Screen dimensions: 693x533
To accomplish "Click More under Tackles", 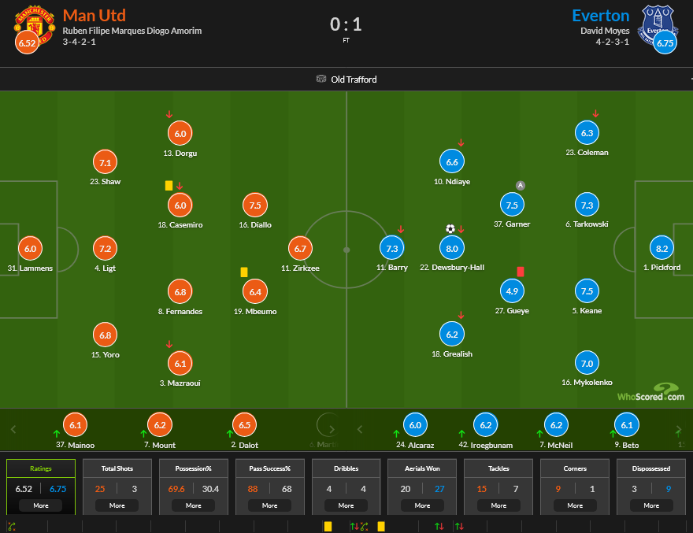I will tap(498, 505).
